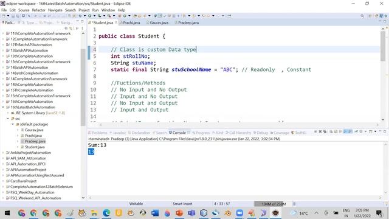The image size is (389, 219).
Task: Open the Debug dropdown arrow
Action: pos(84,16)
